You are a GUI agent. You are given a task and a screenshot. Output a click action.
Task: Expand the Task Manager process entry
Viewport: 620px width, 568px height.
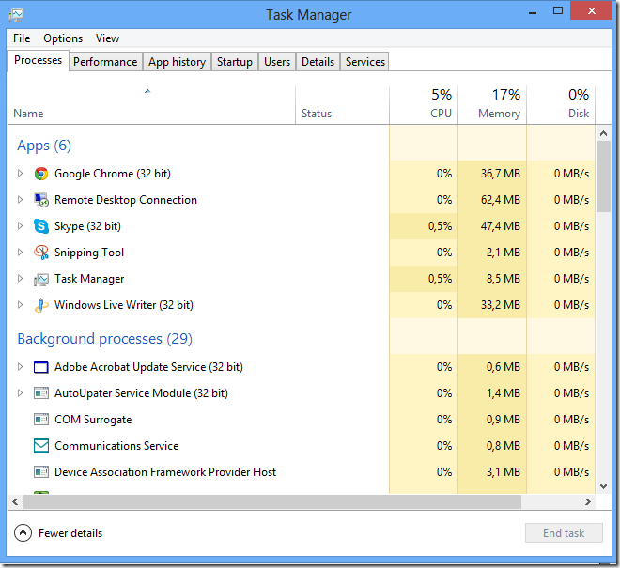point(20,278)
